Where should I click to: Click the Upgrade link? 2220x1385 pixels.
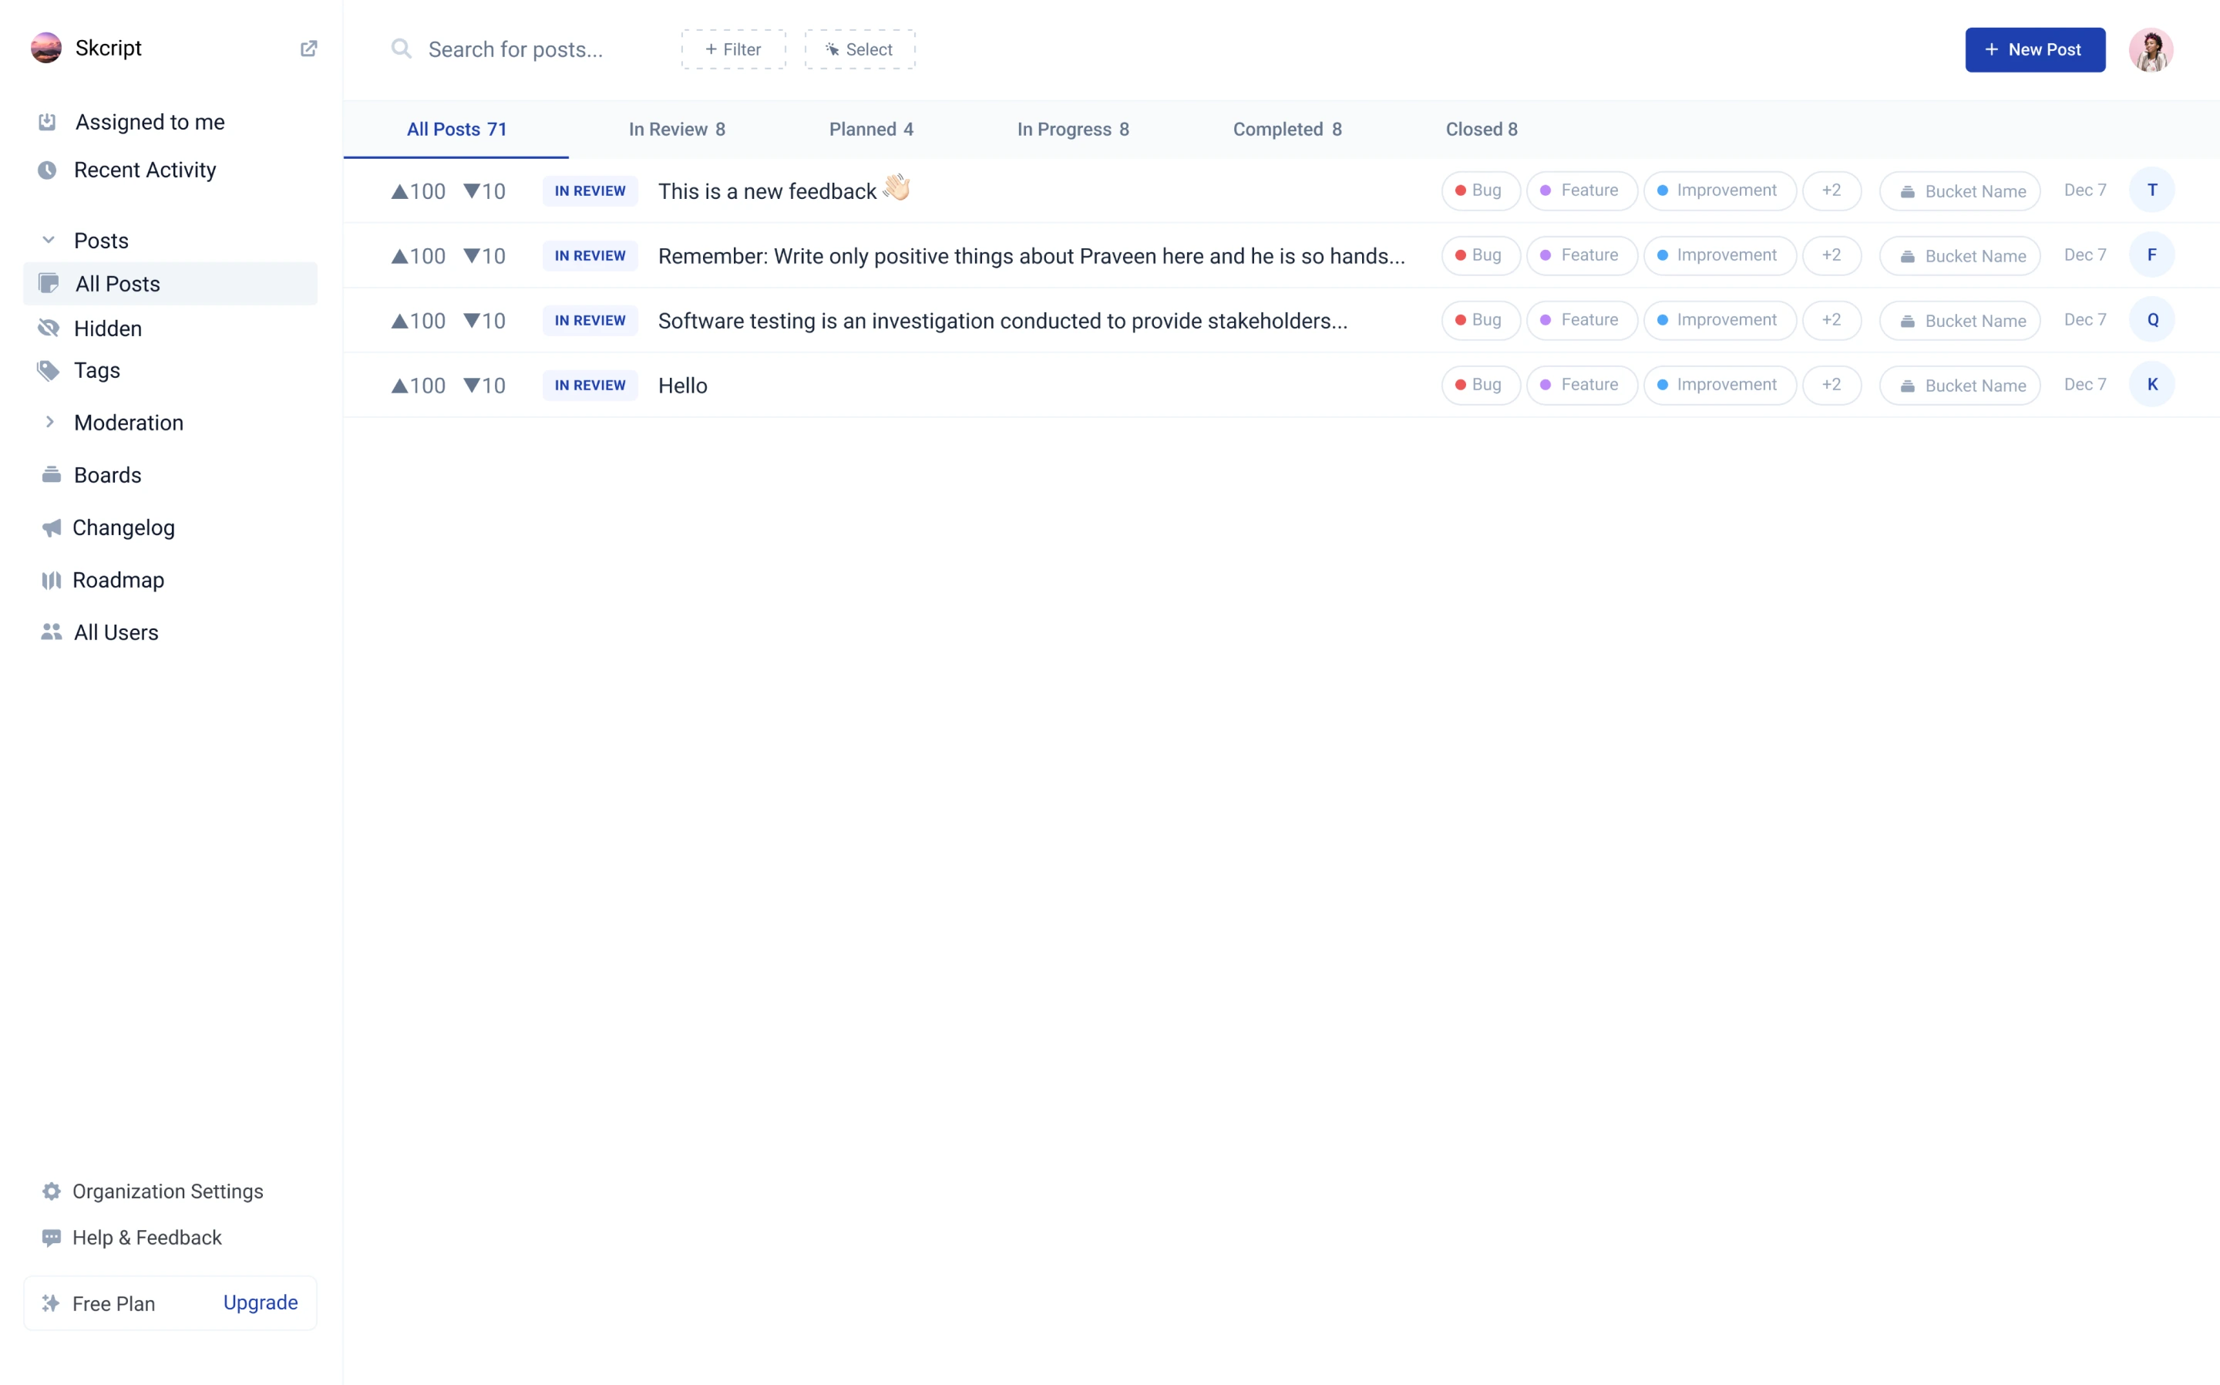pos(260,1302)
